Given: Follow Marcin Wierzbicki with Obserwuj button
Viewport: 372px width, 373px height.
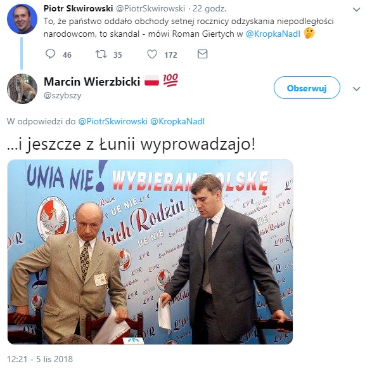Looking at the screenshot, I should click(307, 88).
